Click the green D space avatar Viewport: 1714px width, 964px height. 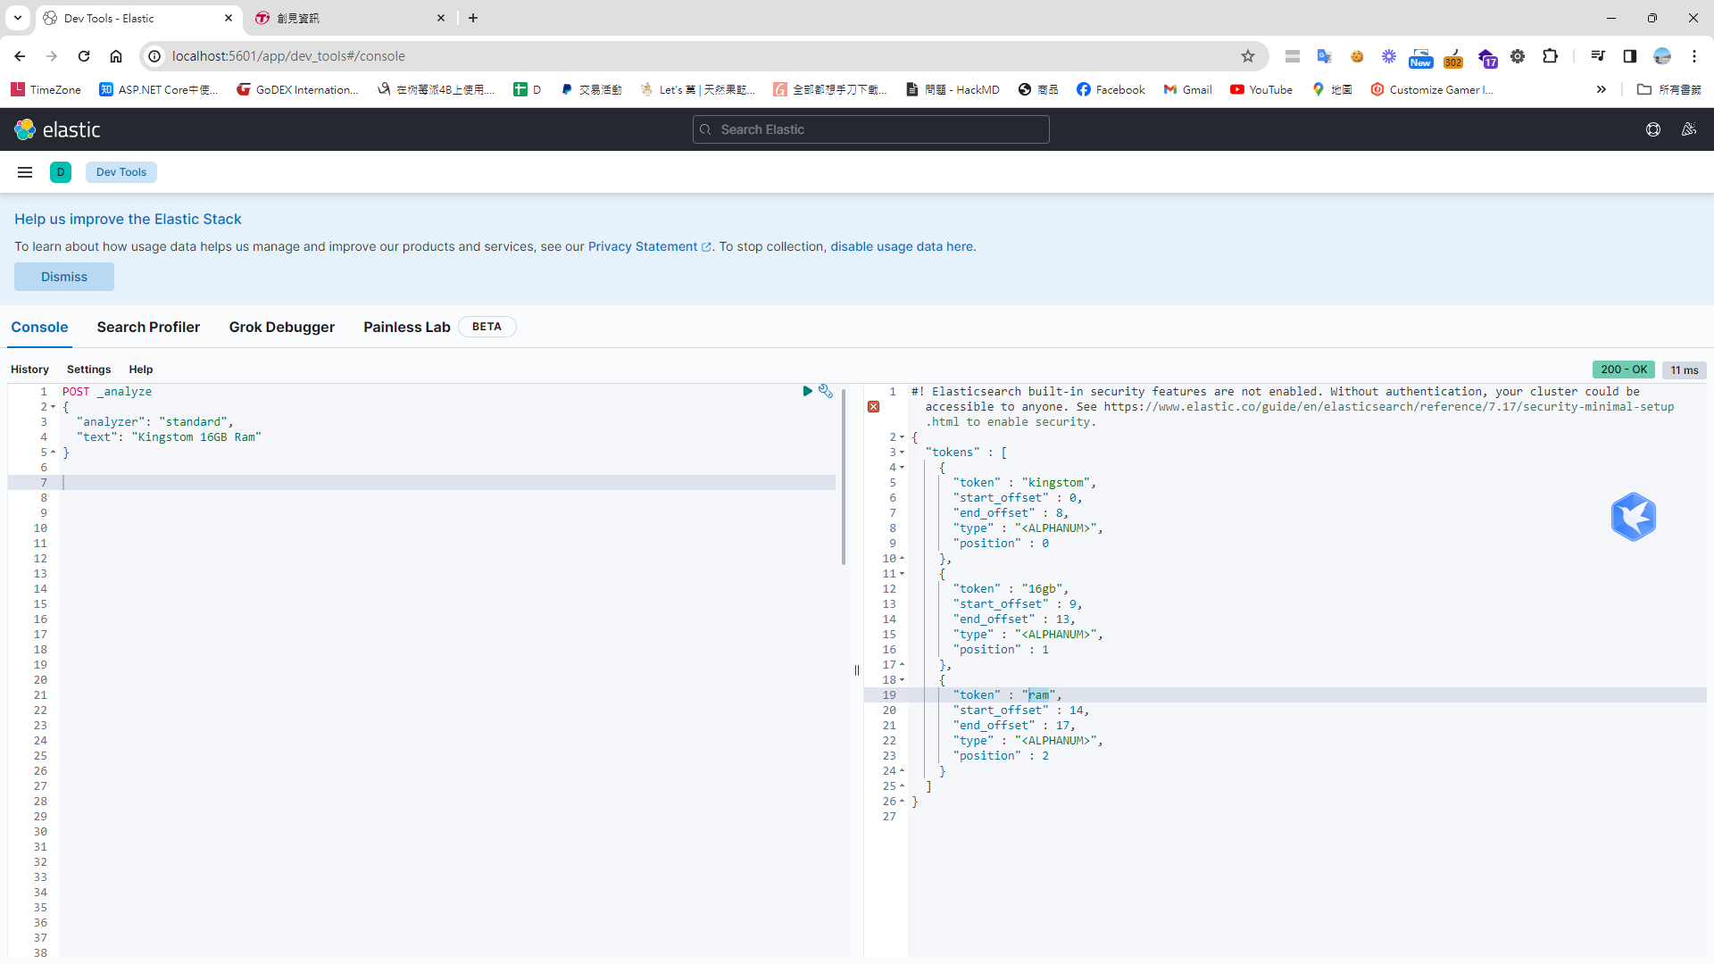(x=61, y=172)
